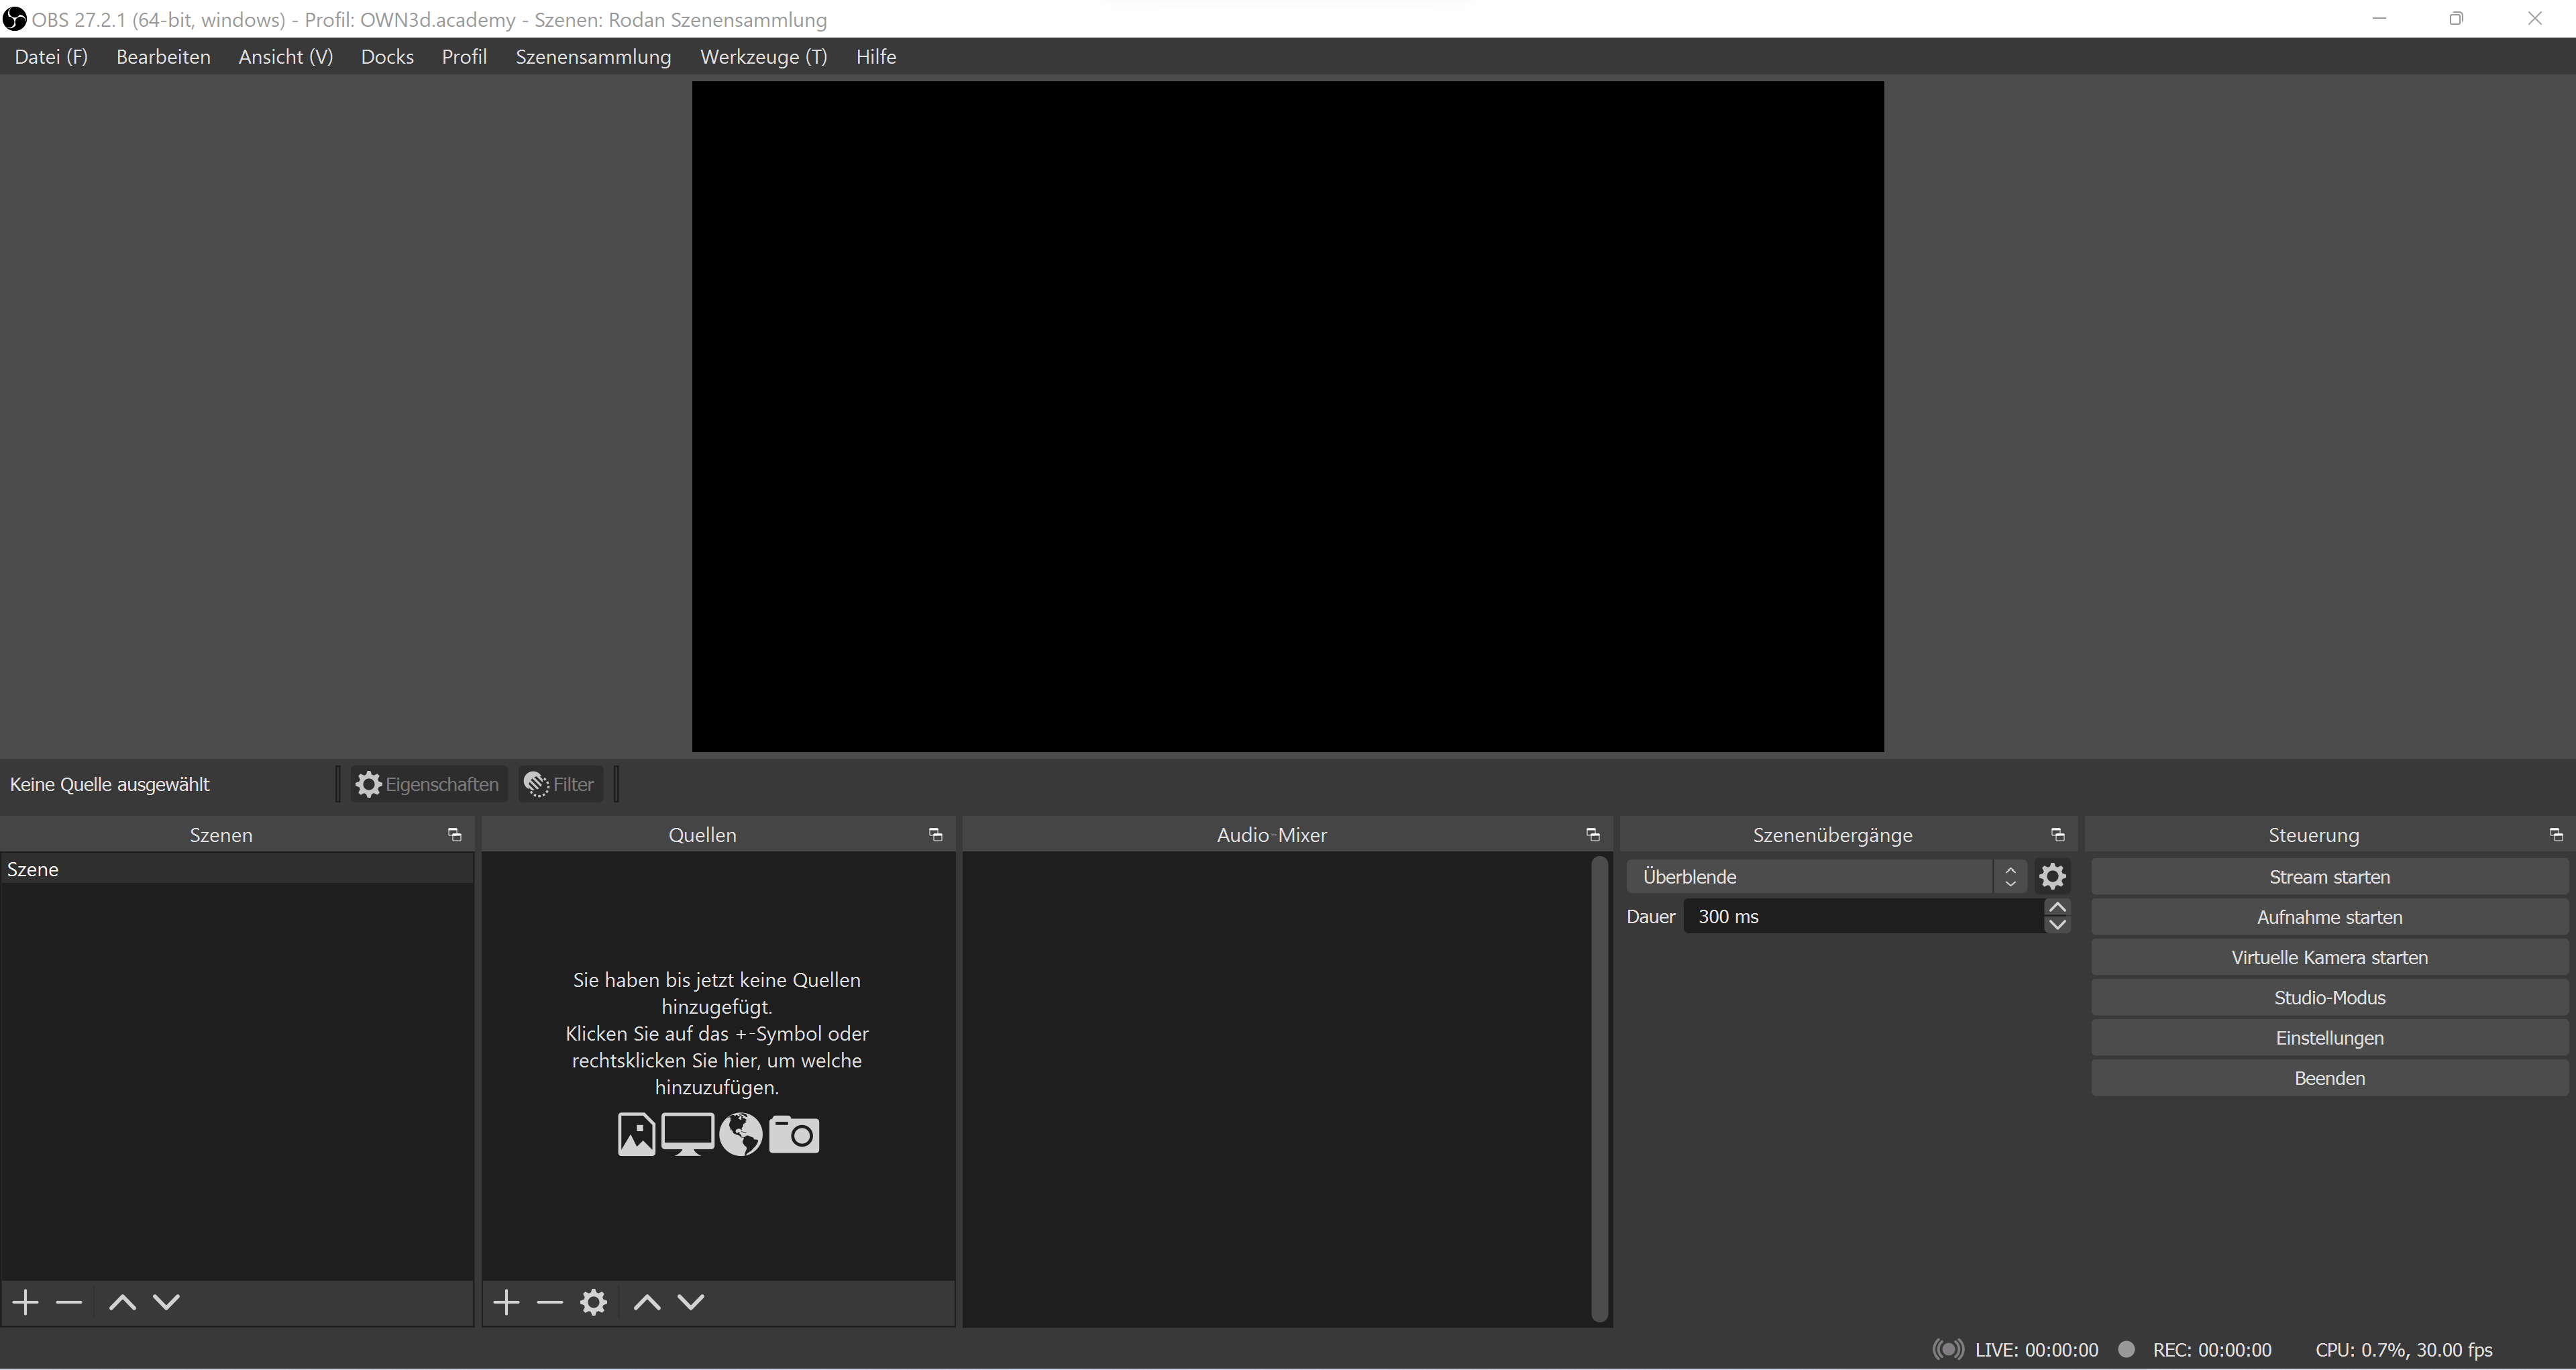Click the Stream starten button
Viewport: 2576px width, 1370px height.
[x=2328, y=876]
